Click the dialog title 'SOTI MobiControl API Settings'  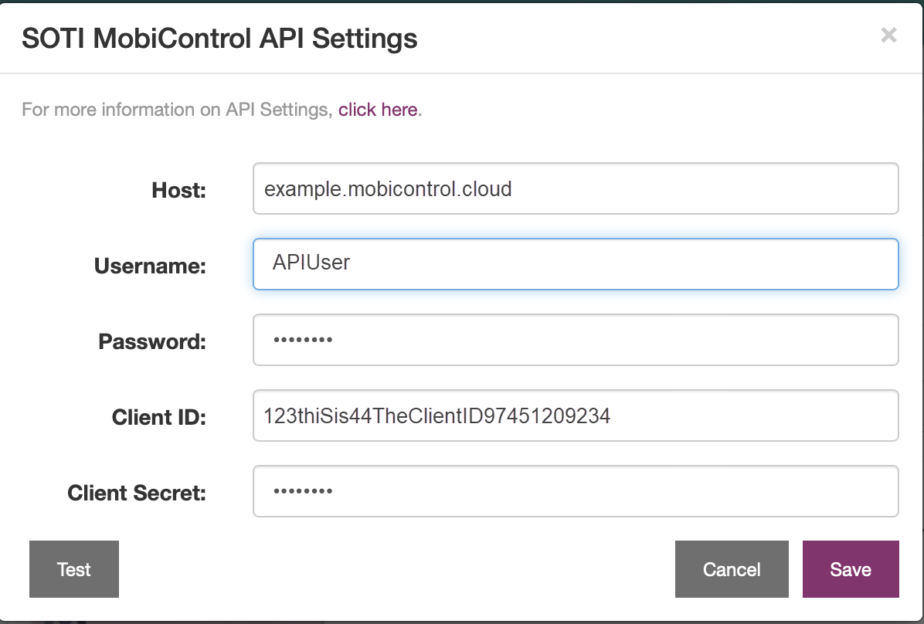pyautogui.click(x=219, y=39)
